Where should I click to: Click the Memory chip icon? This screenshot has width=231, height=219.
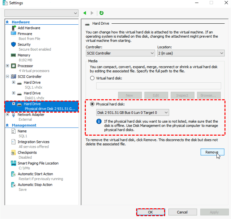click(13, 55)
